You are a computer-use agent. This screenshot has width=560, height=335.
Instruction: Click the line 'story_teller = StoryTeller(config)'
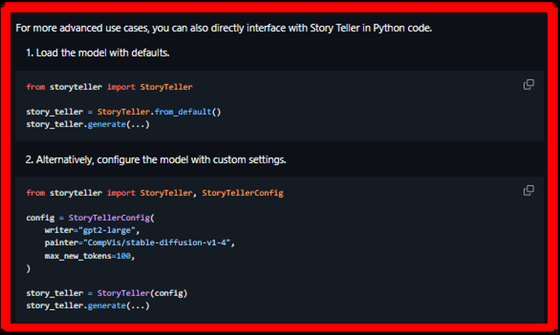coord(107,293)
